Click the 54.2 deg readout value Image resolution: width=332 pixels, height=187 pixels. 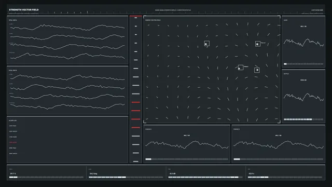(x=93, y=173)
